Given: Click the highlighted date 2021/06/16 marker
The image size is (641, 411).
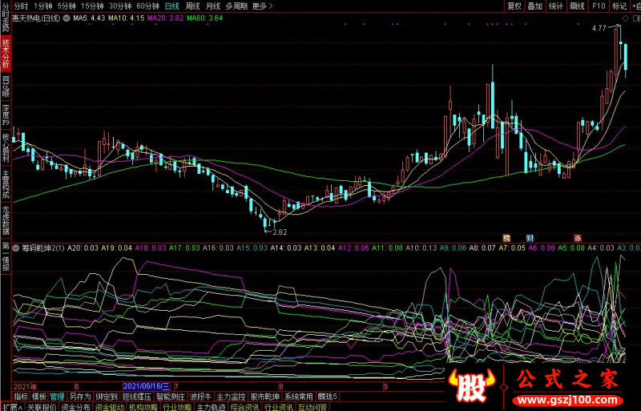Looking at the screenshot, I should coord(147,386).
